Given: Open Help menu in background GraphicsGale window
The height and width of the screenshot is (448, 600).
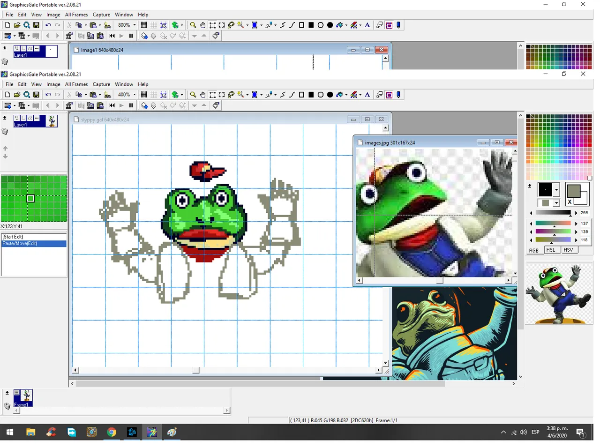Looking at the screenshot, I should [x=143, y=15].
